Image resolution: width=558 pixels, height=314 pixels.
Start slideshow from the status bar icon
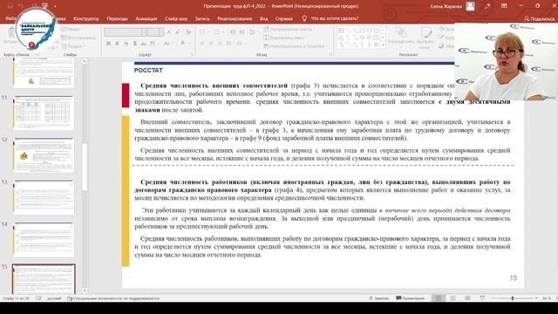(x=482, y=298)
